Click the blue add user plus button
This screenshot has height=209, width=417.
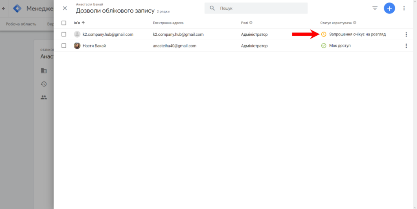pos(389,8)
